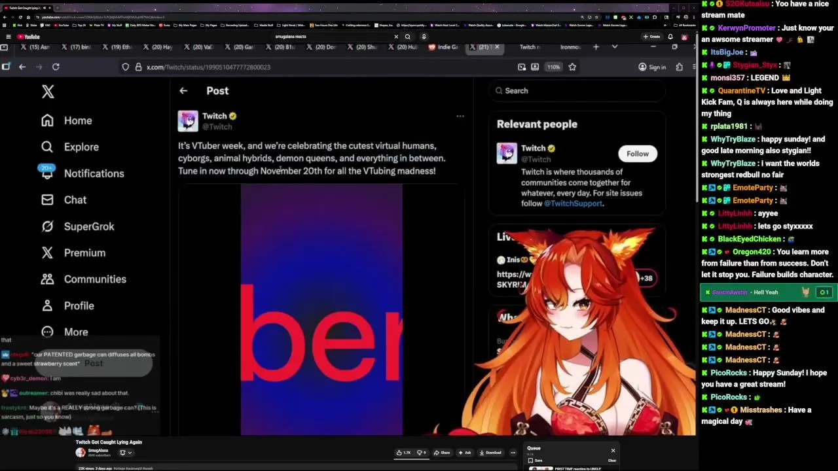Share the YouTube video
Image resolution: width=838 pixels, height=471 pixels.
[442, 453]
